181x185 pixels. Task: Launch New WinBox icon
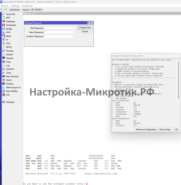pos(4,91)
